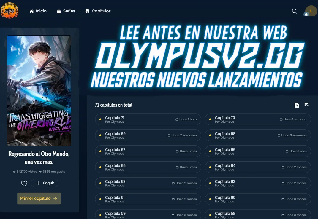Screen dimensions: 318x219
Task: Click the chapter search icon
Action: pos(297,105)
